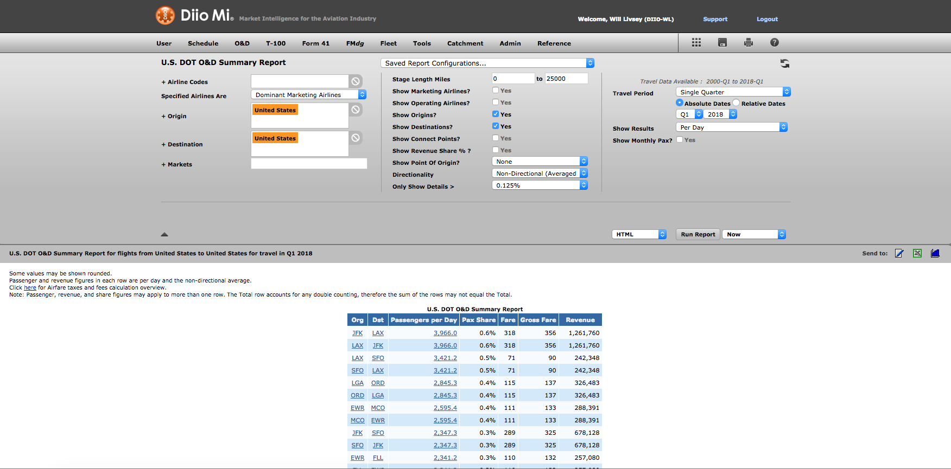Open help via question mark icon
The image size is (951, 469).
click(x=775, y=42)
